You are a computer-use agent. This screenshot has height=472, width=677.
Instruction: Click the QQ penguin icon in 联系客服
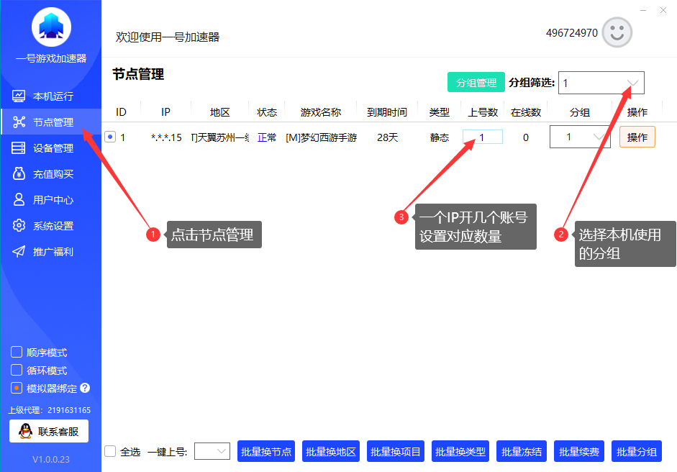26,431
